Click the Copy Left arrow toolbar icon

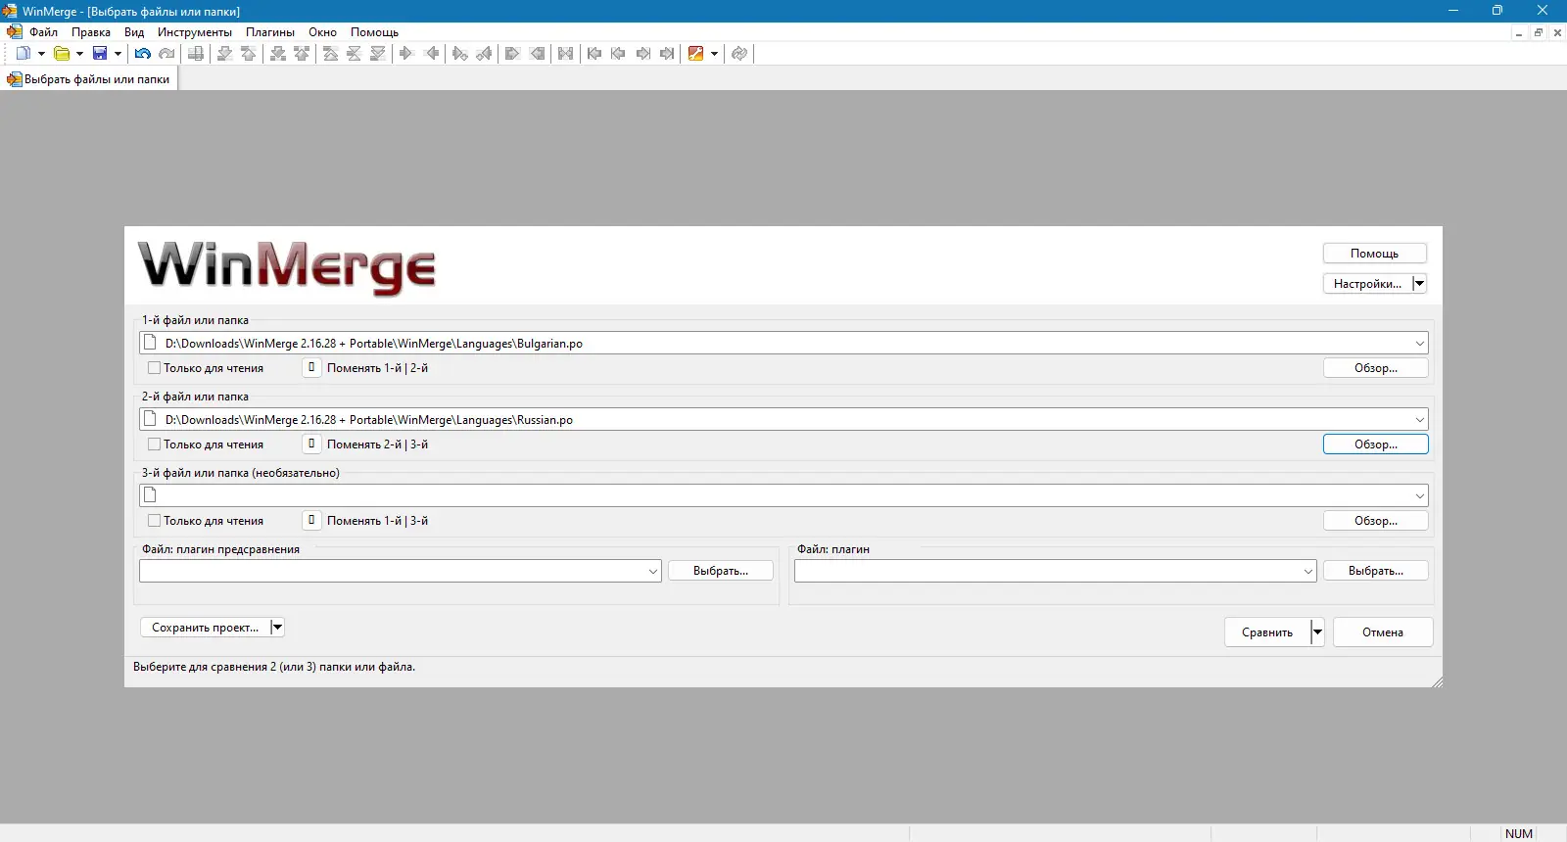432,54
